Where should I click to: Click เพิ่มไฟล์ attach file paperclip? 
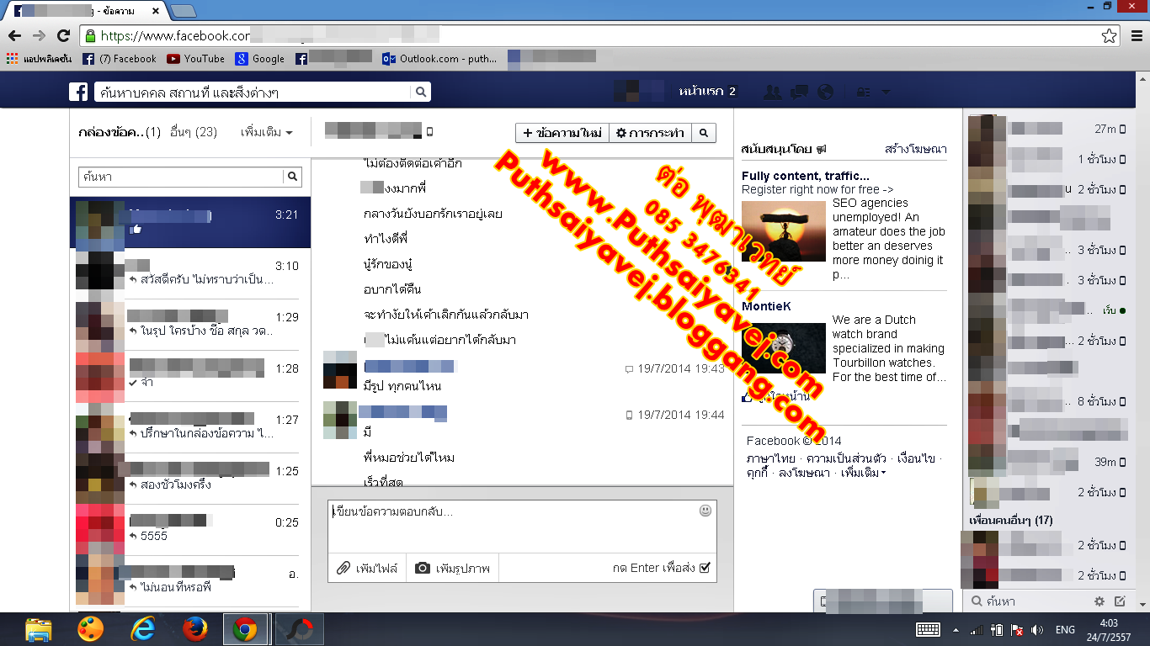[x=367, y=568]
